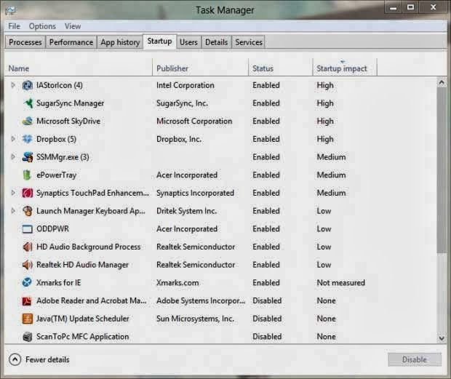Screen dimensions: 451x379
Task: Click the Xmarks for IE icon
Action: point(27,282)
